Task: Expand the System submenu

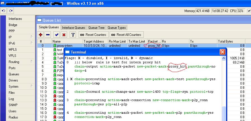Action: (32, 86)
